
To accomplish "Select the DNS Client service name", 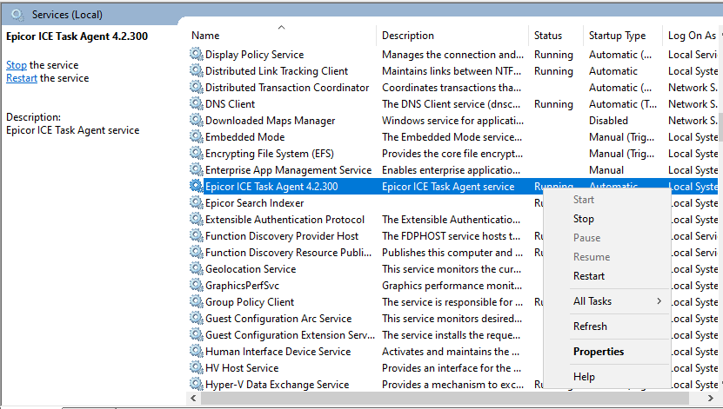I will tap(230, 104).
